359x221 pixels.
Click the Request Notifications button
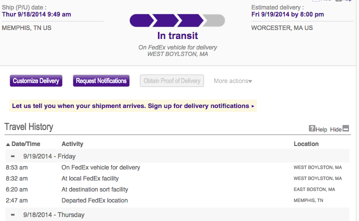click(101, 81)
